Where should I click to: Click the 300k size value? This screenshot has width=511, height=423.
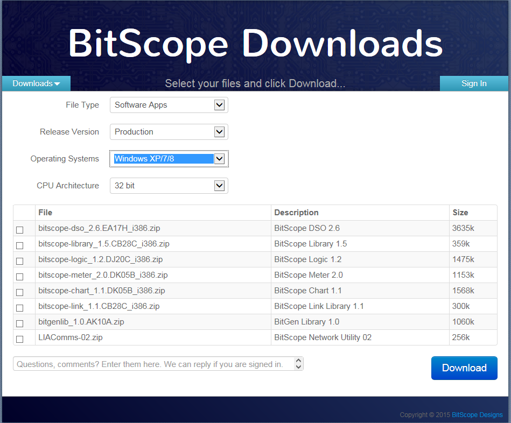click(461, 306)
